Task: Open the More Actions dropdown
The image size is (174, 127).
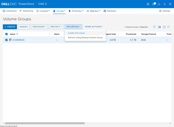Action: pos(94,27)
